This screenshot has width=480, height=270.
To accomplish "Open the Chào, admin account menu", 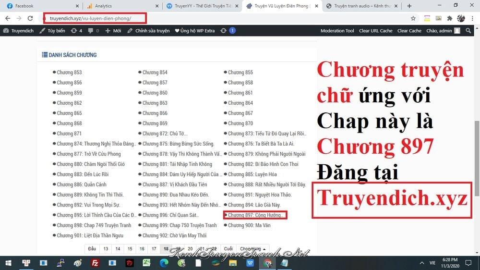I will pyautogui.click(x=443, y=31).
